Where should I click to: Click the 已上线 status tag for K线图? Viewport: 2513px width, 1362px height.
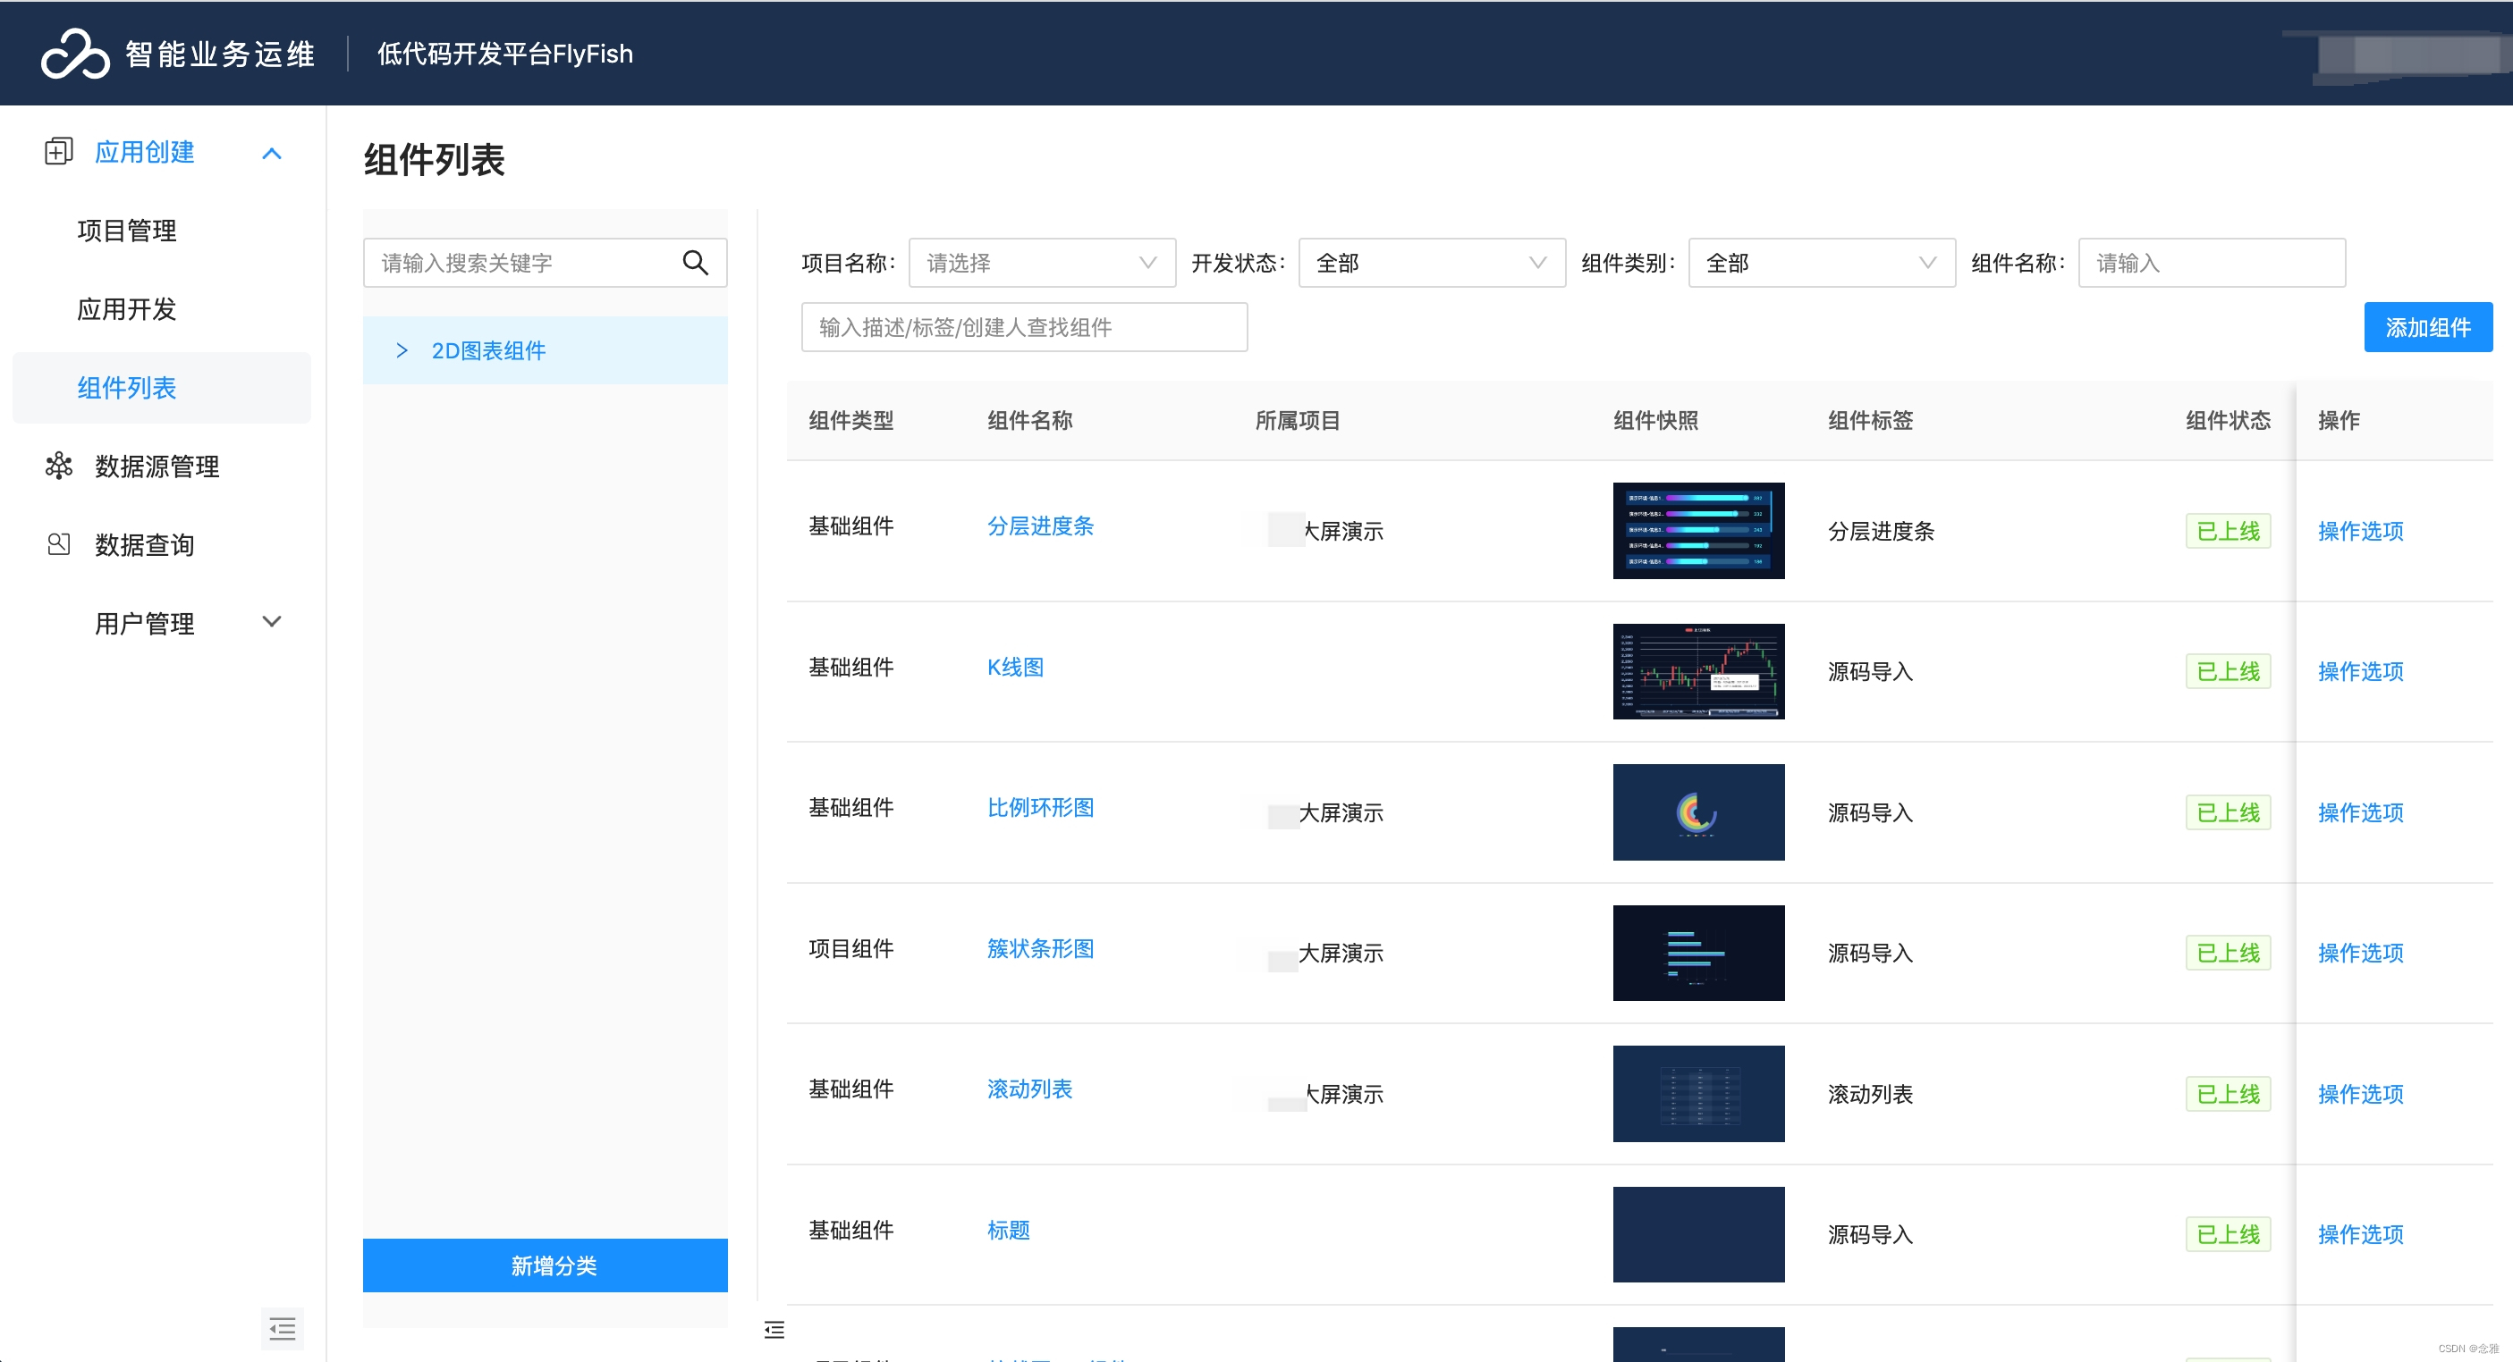point(2228,671)
